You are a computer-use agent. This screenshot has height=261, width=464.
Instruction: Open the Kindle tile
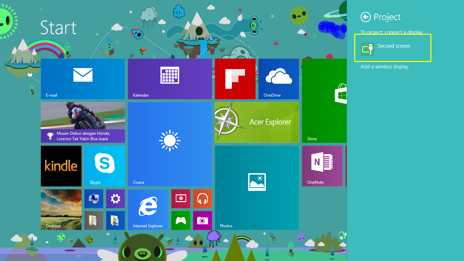click(x=61, y=166)
